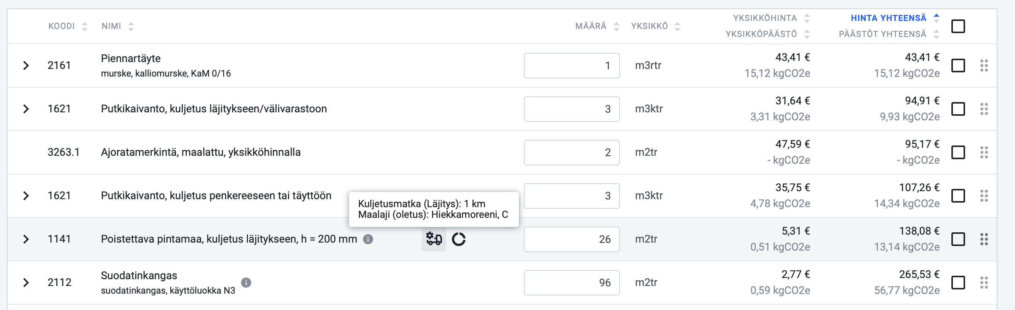
Task: Edit quantity field showing 96
Action: (572, 283)
